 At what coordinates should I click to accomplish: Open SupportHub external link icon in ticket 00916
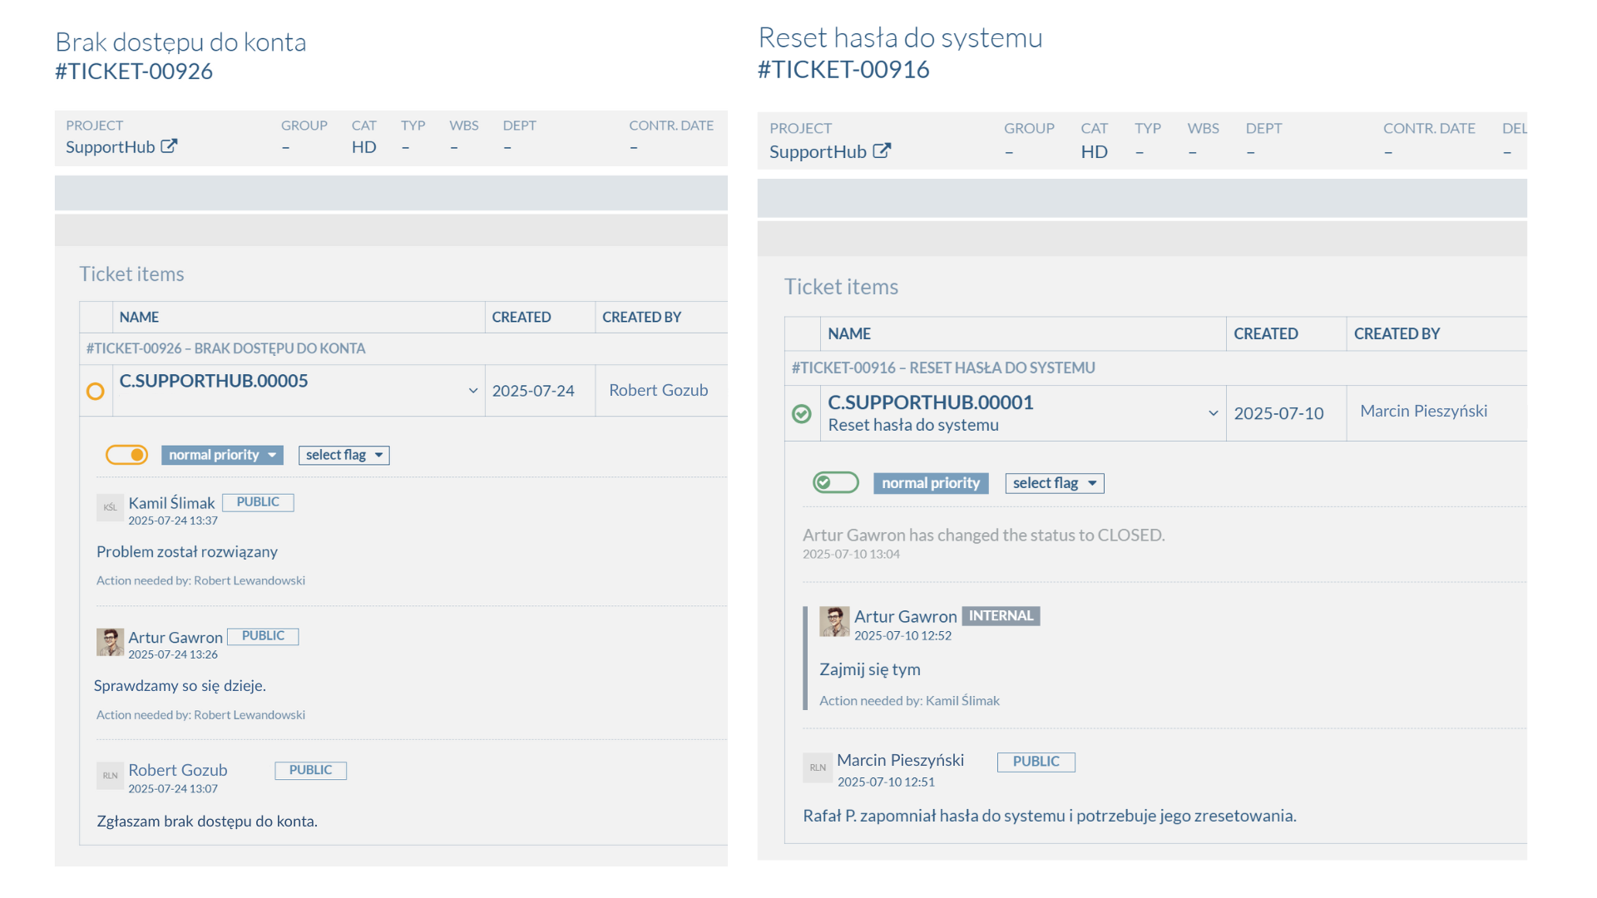(x=882, y=151)
